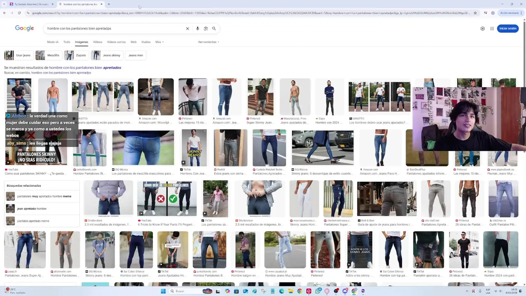Select the 'Jeans men' filter chip

tap(136, 55)
